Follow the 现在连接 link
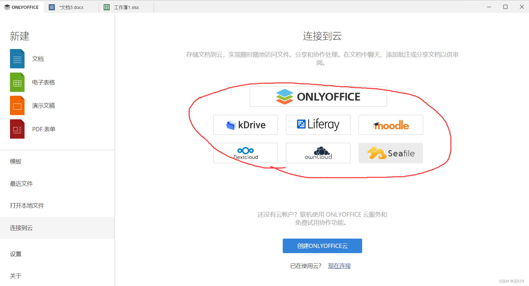 (340, 266)
